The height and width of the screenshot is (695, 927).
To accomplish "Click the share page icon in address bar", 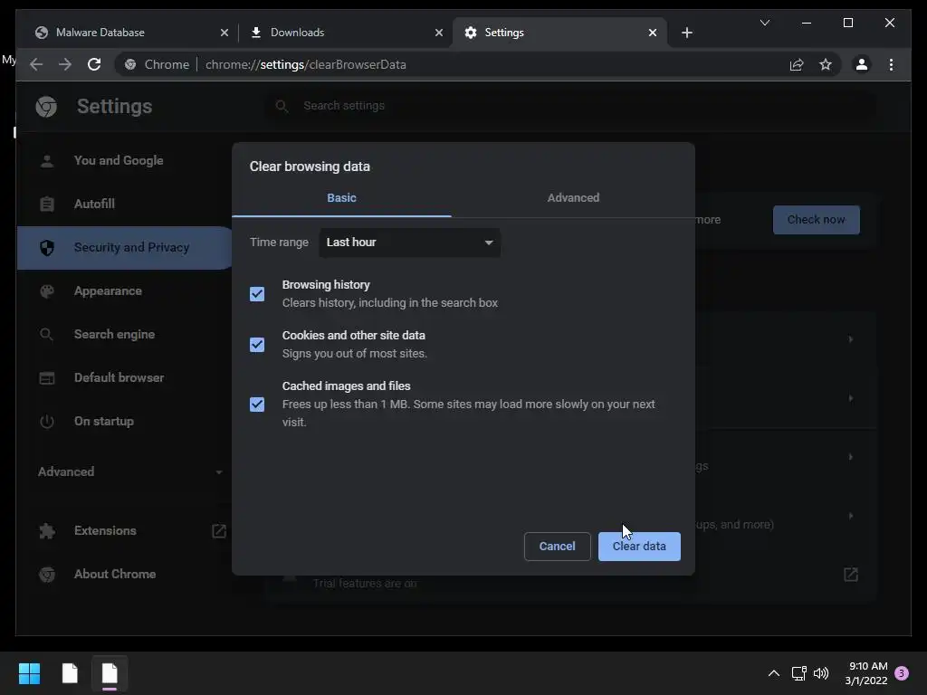I will pos(797,64).
